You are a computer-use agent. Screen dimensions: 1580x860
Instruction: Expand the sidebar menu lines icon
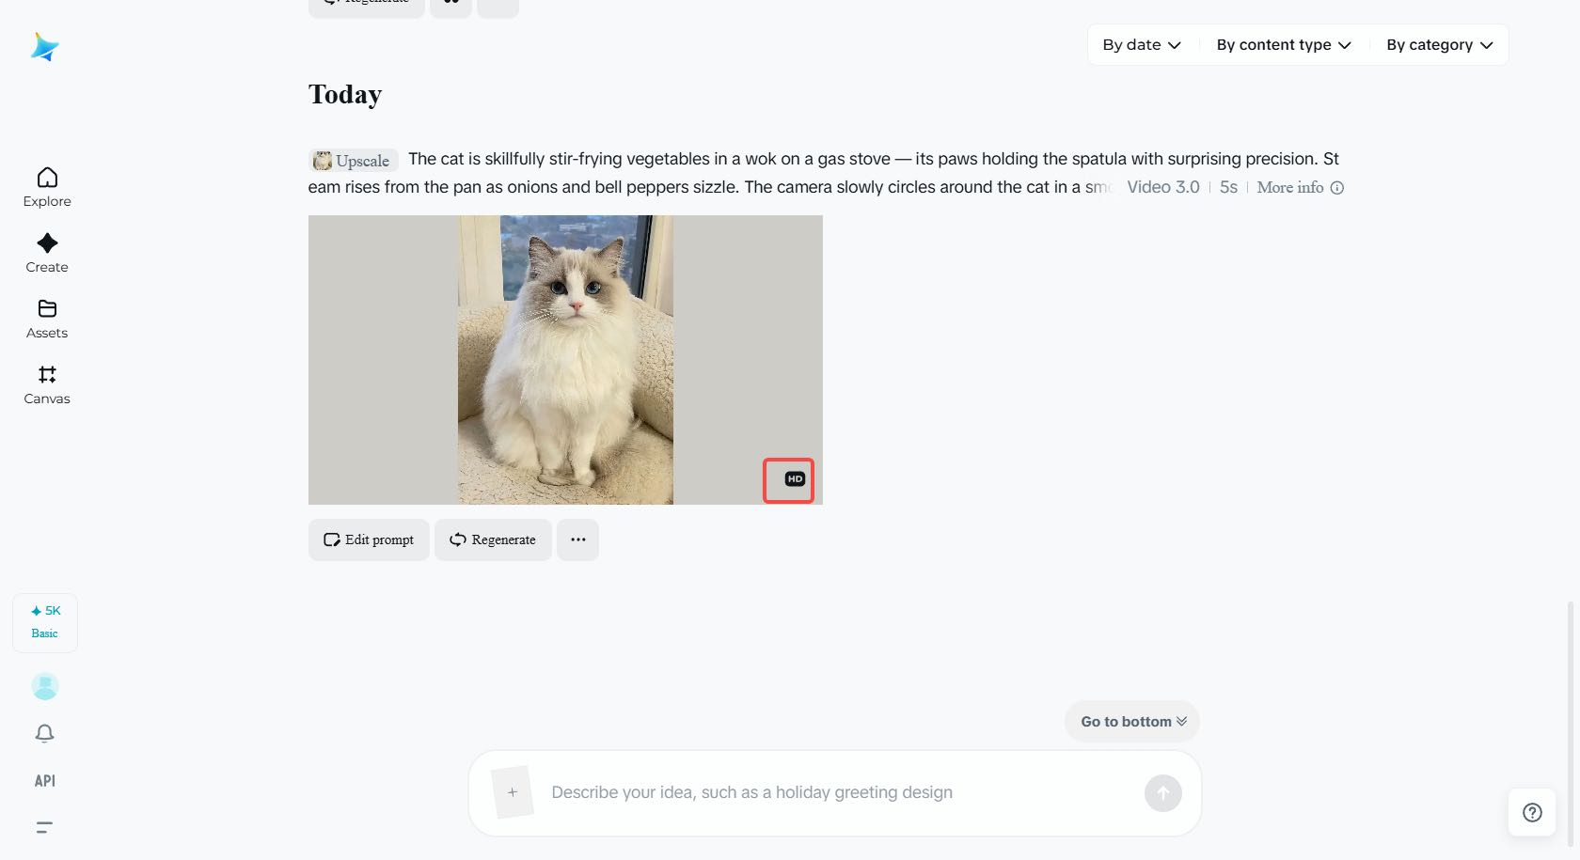pos(44,827)
